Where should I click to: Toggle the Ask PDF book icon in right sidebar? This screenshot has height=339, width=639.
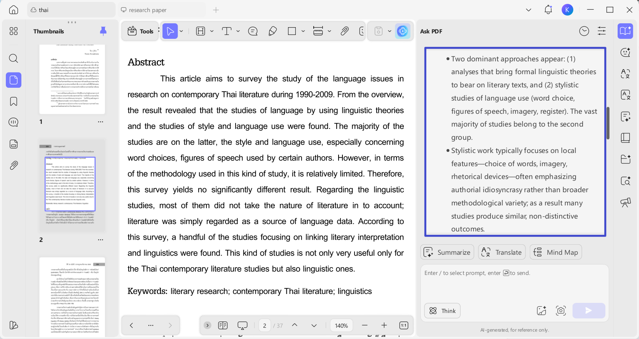[x=625, y=31]
